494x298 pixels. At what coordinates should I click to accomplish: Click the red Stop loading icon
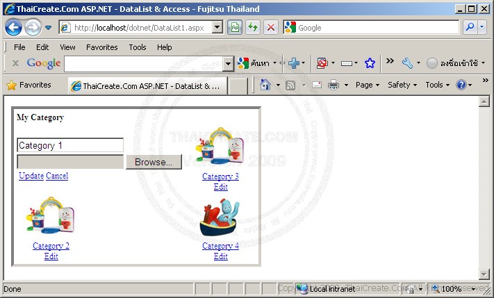pos(271,27)
